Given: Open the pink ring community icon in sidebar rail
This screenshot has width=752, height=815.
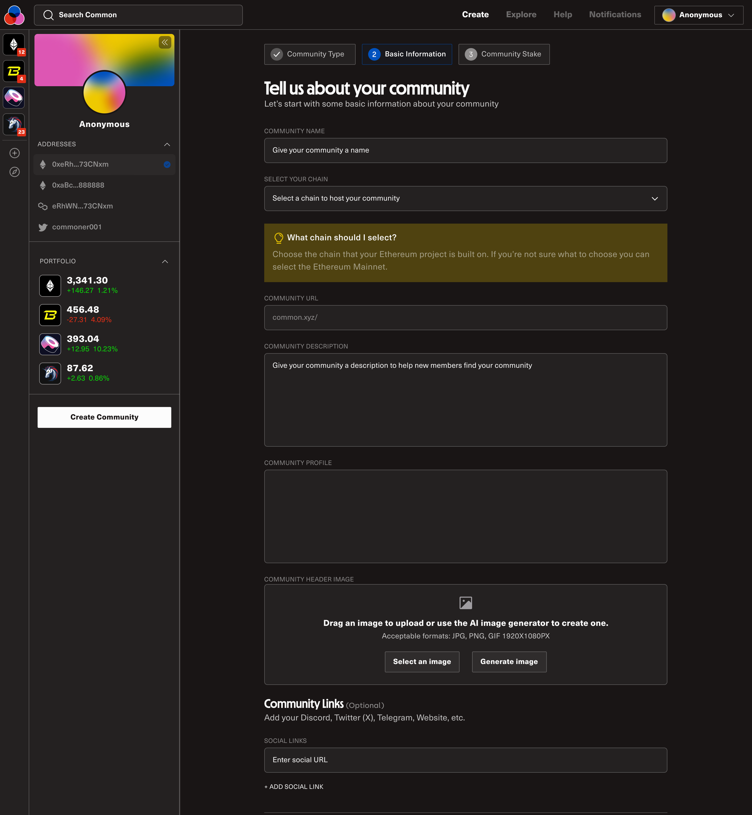Looking at the screenshot, I should (14, 98).
